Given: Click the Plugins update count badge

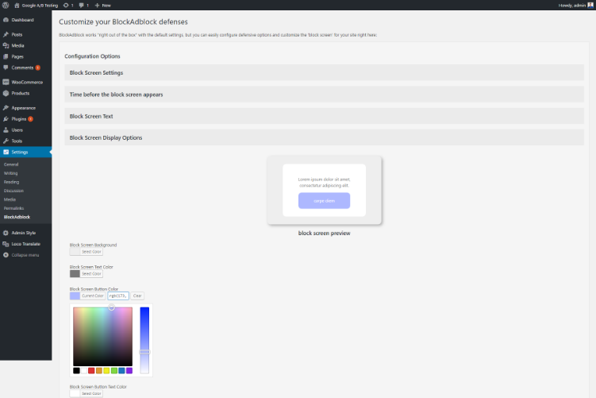Looking at the screenshot, I should [x=30, y=118].
